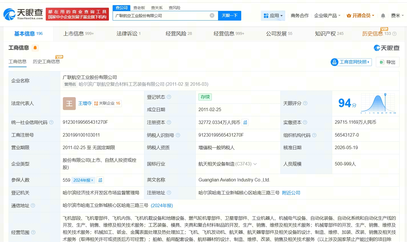View 关联企业 16 for the legal representative
This screenshot has height=242, width=407.
(107, 103)
